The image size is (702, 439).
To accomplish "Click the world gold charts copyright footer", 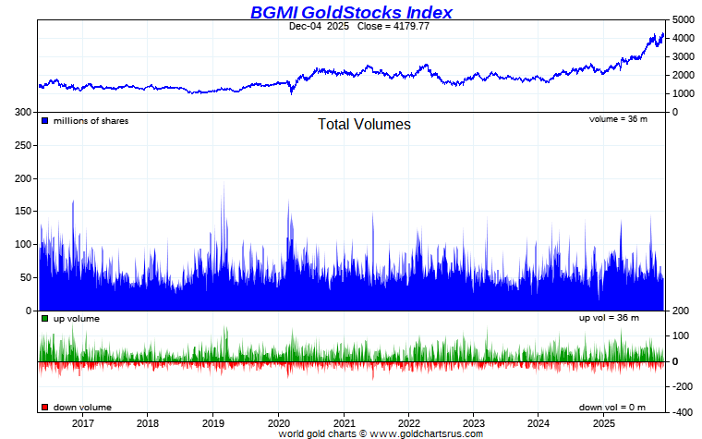I will click(381, 433).
